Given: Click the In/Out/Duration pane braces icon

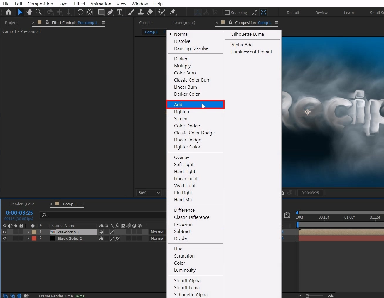Looking at the screenshot, I should pyautogui.click(x=19, y=296).
